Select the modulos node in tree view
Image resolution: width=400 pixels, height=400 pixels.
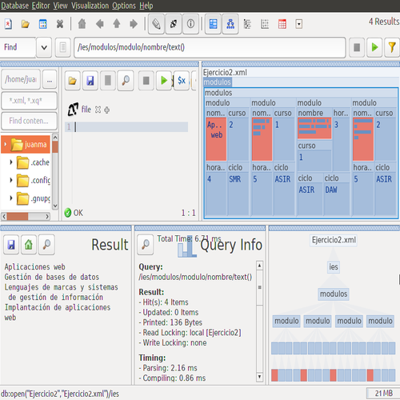pyautogui.click(x=334, y=294)
